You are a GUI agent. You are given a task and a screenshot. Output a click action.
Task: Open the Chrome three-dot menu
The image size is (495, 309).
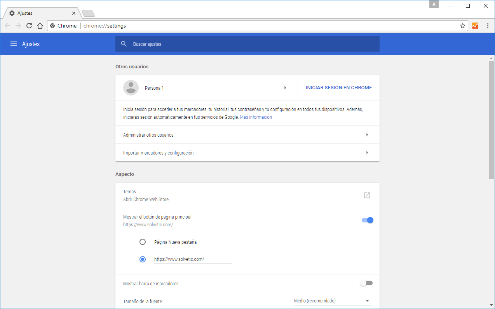pyautogui.click(x=488, y=26)
